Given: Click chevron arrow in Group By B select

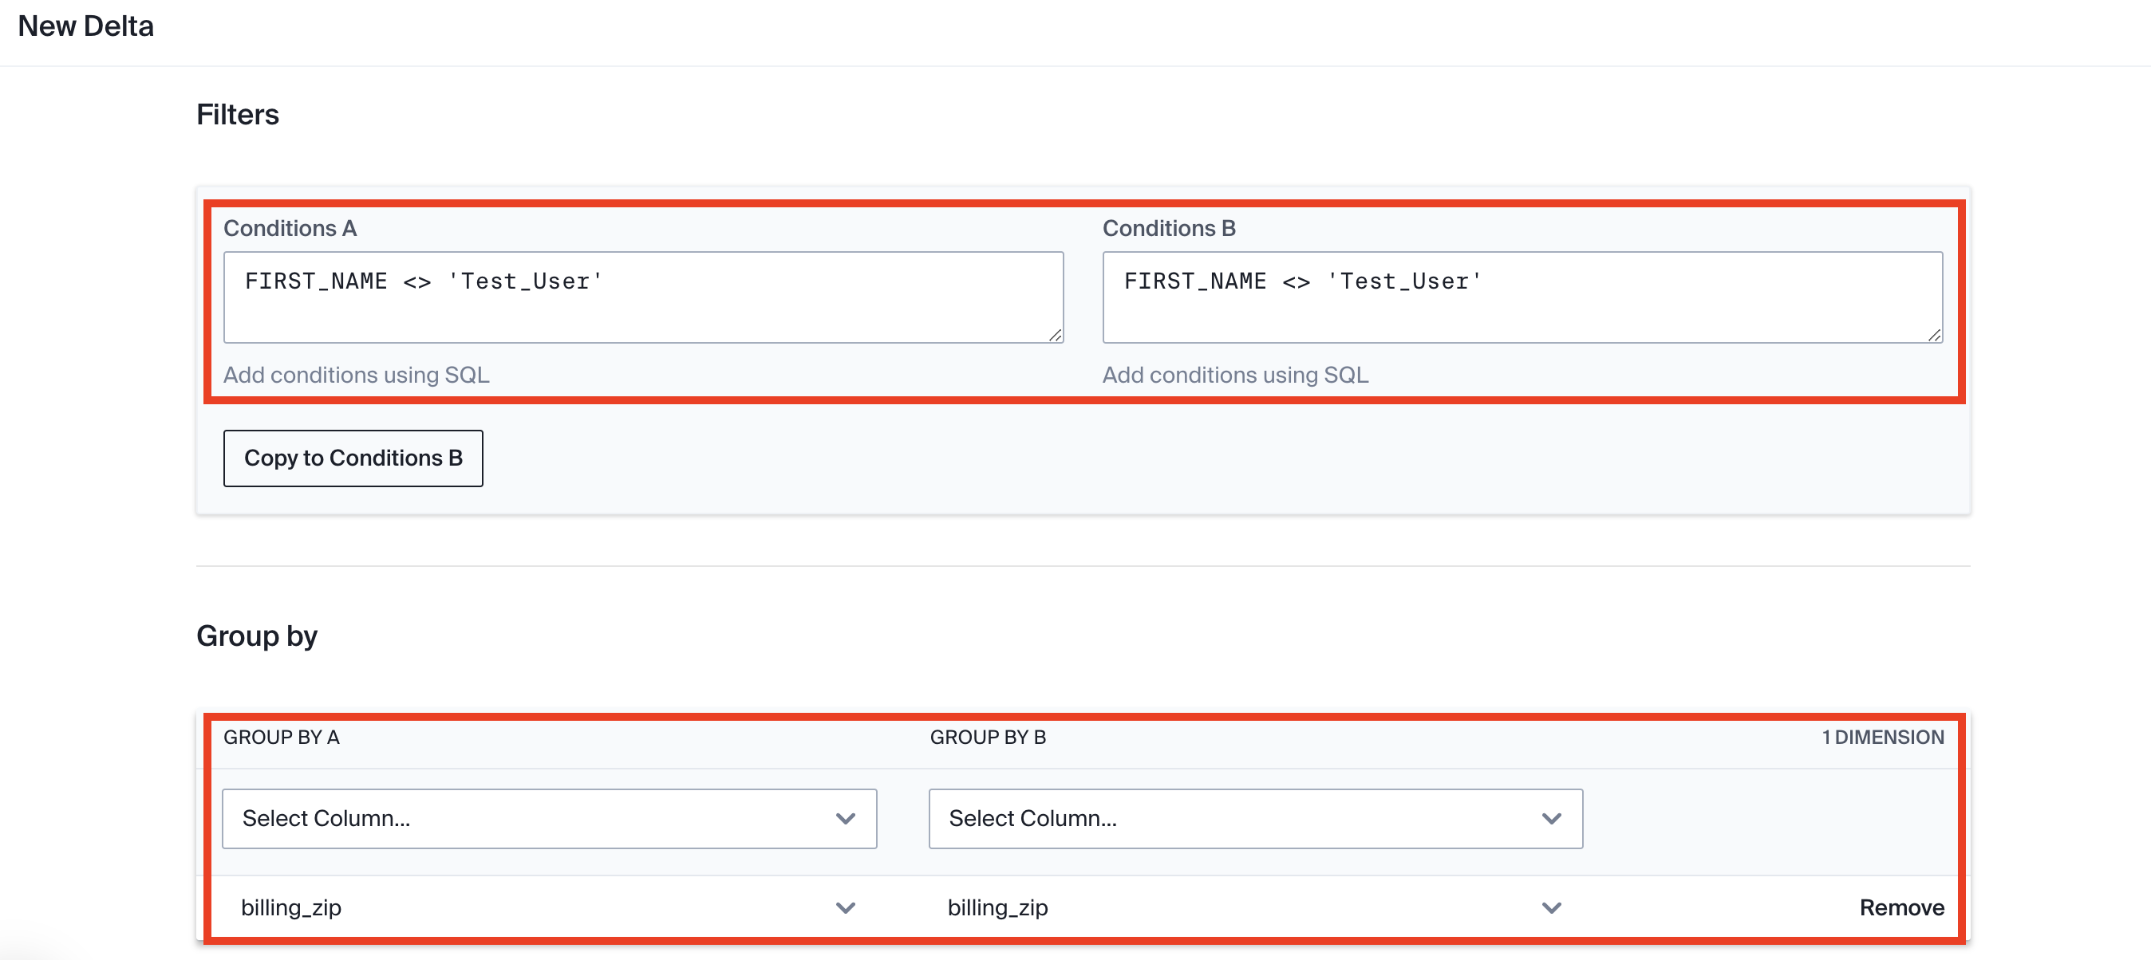Looking at the screenshot, I should [x=1552, y=819].
